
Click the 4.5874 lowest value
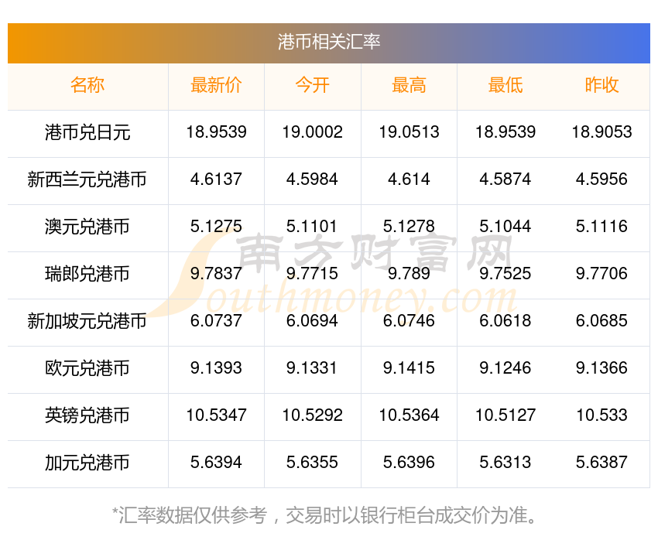[x=505, y=179]
